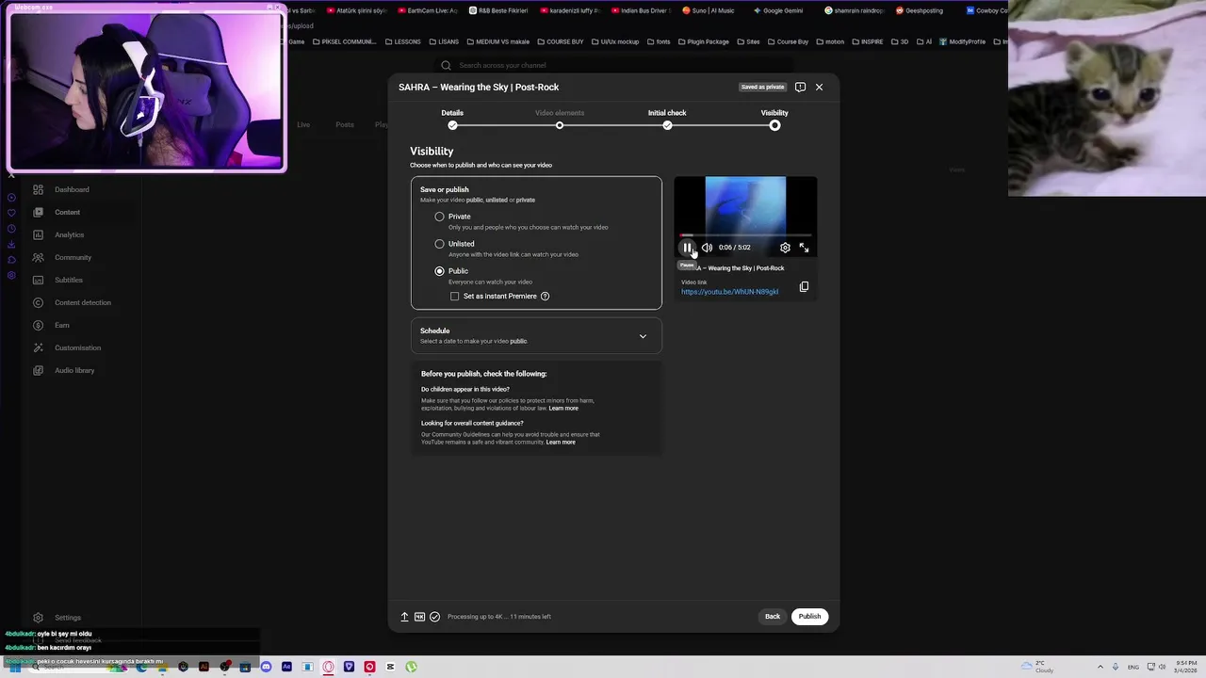1206x678 pixels.
Task: Copy the video link to clipboard
Action: click(804, 287)
